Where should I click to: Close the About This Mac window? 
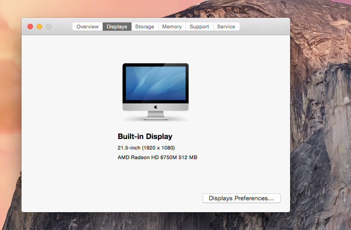coord(30,27)
